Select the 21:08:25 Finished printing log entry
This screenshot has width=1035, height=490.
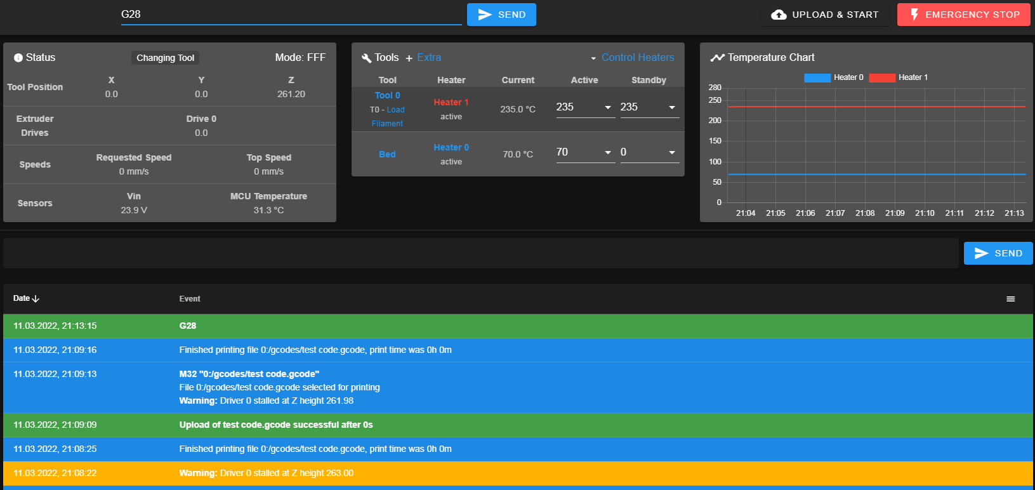pos(518,449)
